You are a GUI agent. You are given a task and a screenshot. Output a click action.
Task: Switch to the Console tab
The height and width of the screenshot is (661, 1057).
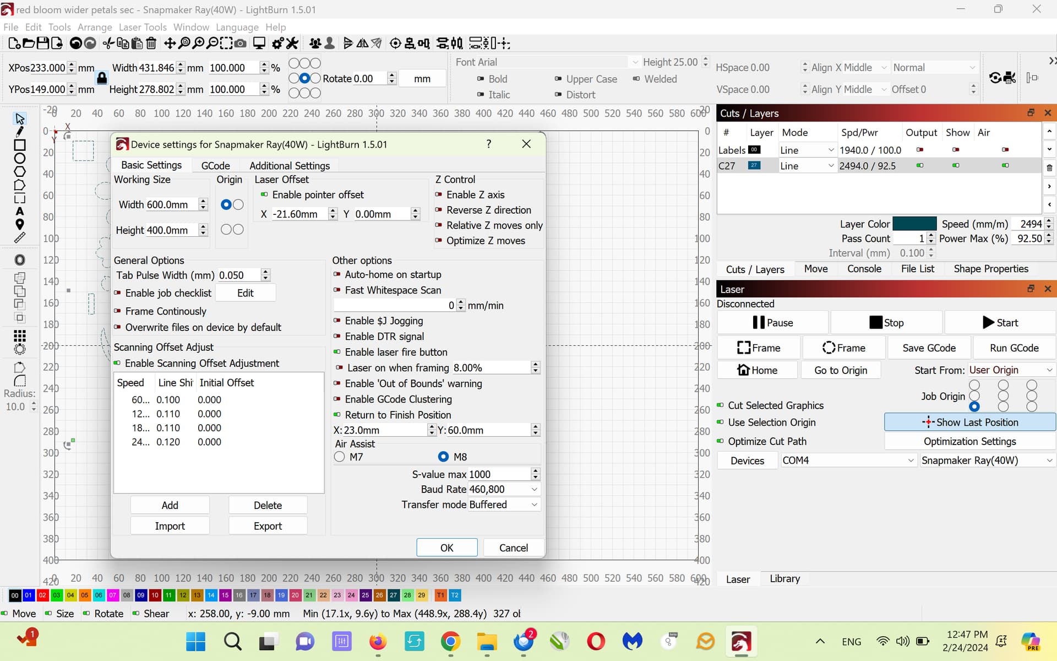pyautogui.click(x=864, y=269)
